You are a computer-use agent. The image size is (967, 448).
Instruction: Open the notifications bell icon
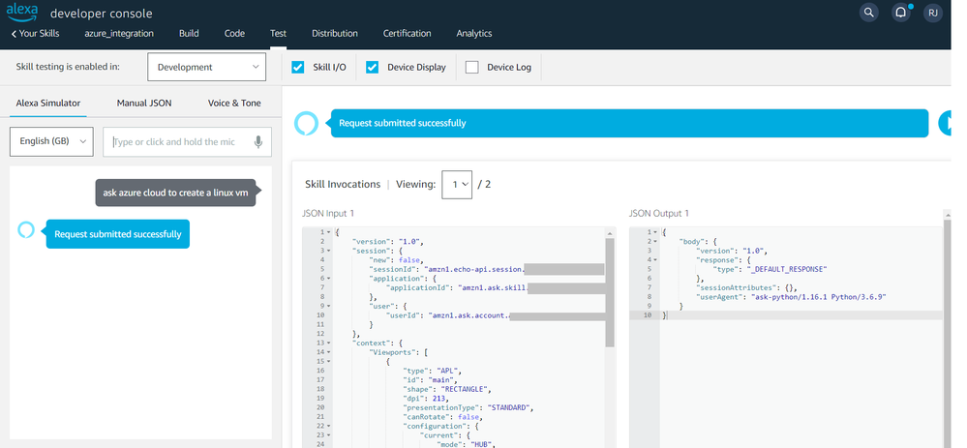click(x=900, y=13)
